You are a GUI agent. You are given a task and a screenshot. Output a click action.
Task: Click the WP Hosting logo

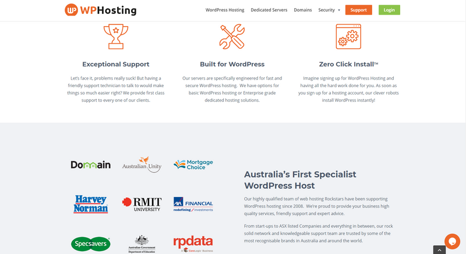tap(100, 10)
